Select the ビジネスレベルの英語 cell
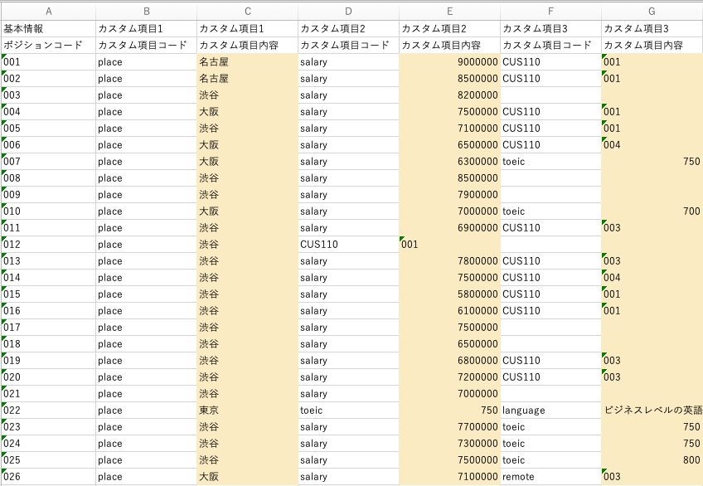703x486 pixels. pyautogui.click(x=652, y=411)
